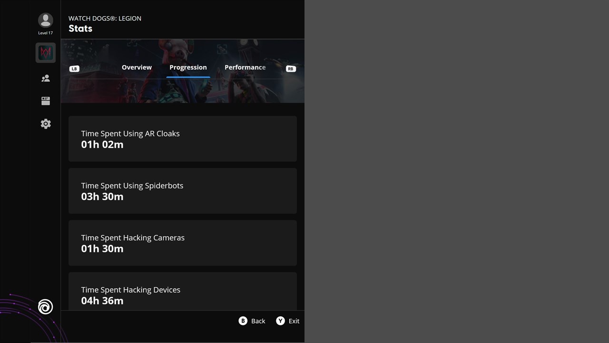The width and height of the screenshot is (609, 343).
Task: Go Back using the Back label
Action: (258, 321)
